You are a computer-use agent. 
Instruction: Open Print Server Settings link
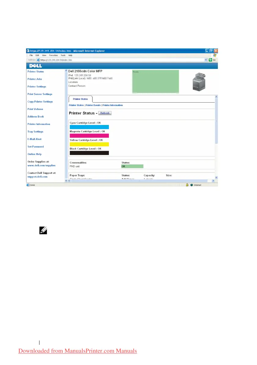(x=40, y=94)
